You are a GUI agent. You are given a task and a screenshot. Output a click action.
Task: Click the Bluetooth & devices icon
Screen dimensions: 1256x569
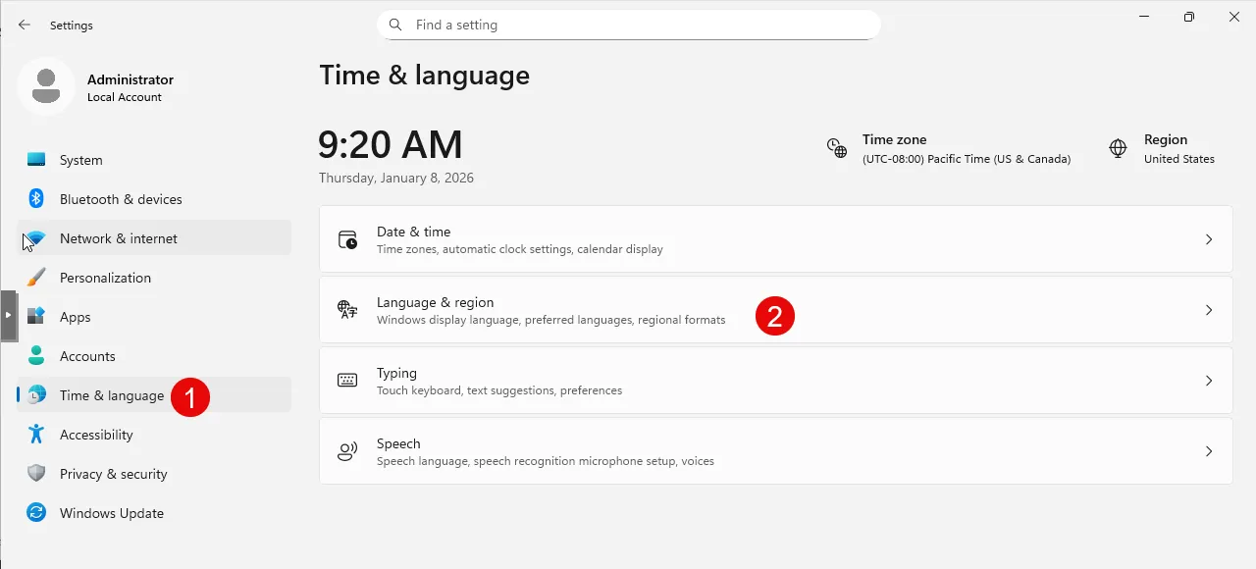click(x=36, y=199)
